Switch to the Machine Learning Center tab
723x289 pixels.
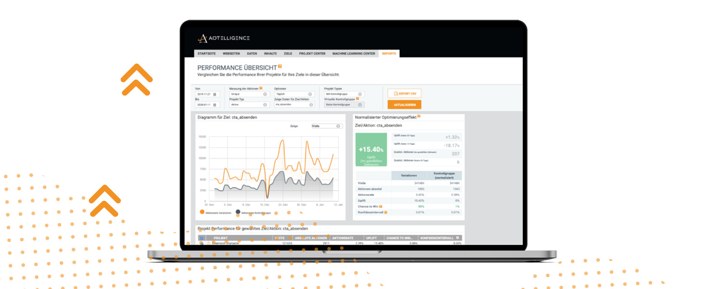(x=354, y=53)
